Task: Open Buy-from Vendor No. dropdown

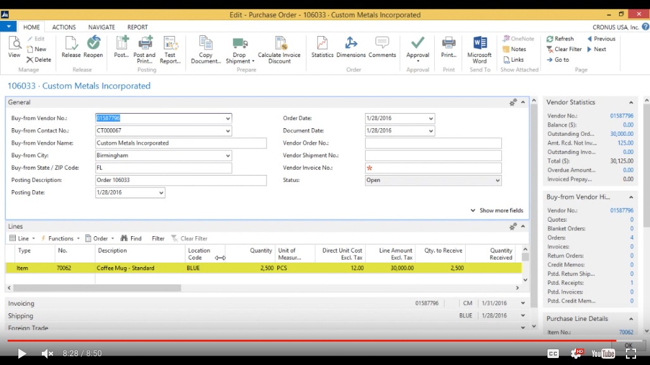Action: [x=228, y=118]
